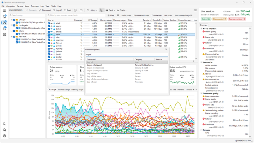Screen dimensions: 254x143
Task: Click the Reset toolbar button
Action: (67, 10)
